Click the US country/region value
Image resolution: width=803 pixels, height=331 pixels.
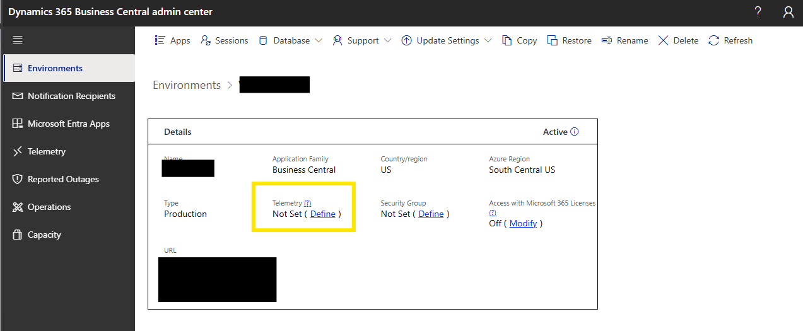[x=386, y=170]
